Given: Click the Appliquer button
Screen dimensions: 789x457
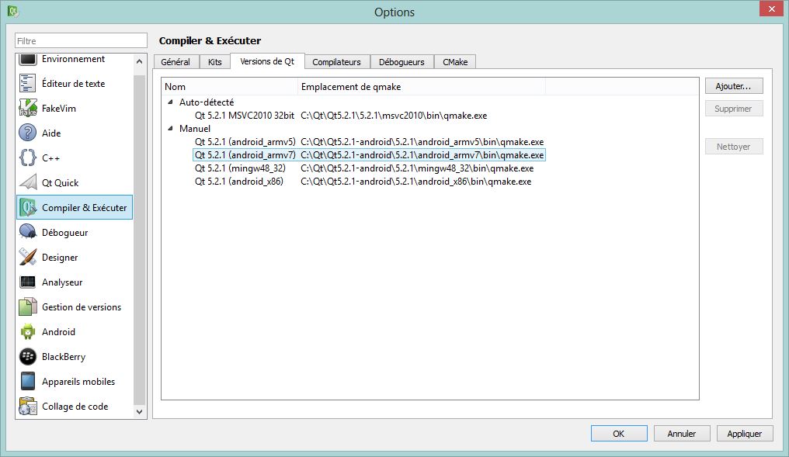Looking at the screenshot, I should [x=745, y=434].
